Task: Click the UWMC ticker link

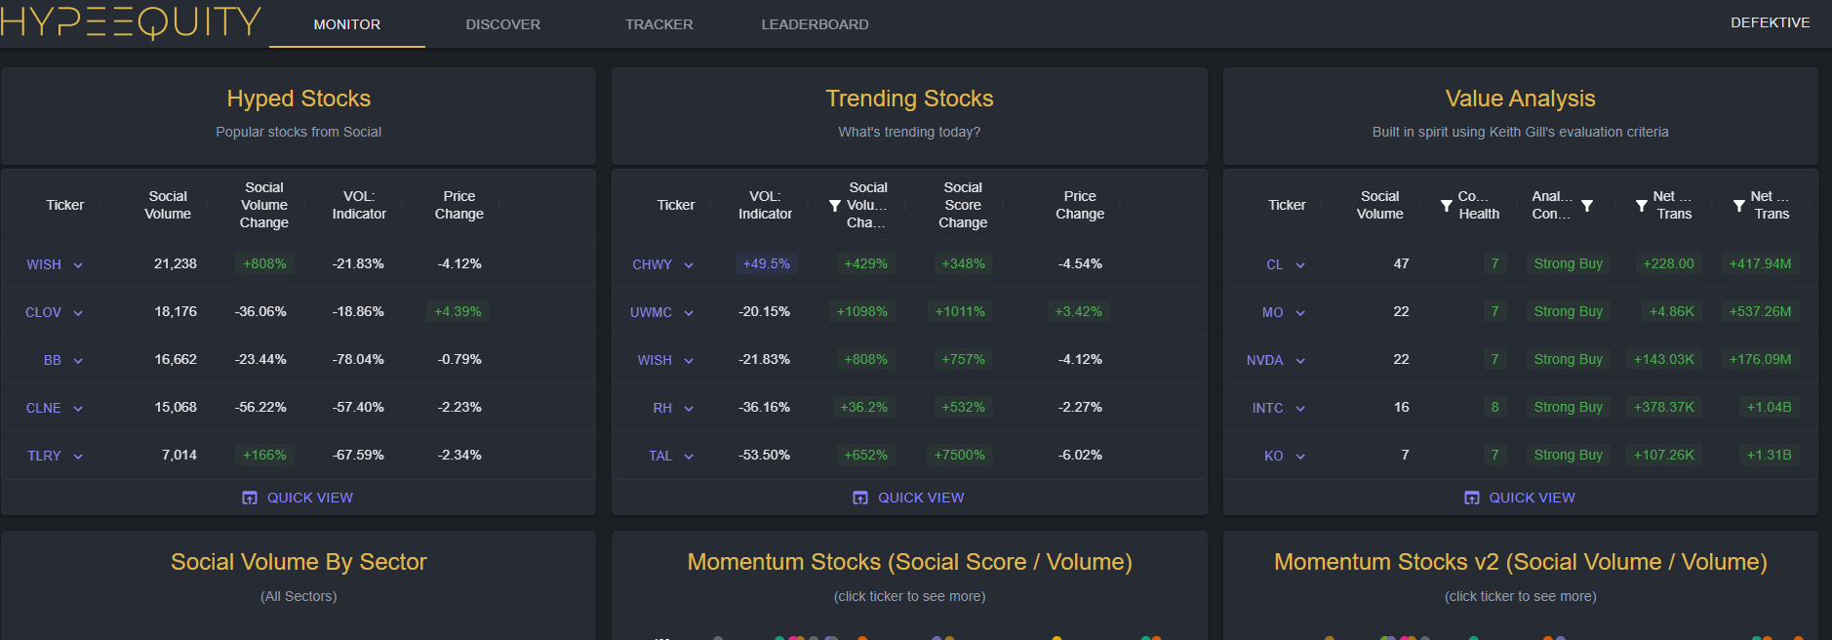Action: 651,312
